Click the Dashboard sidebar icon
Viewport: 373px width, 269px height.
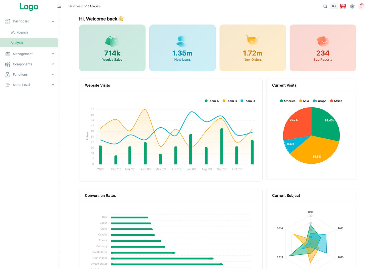coord(8,21)
